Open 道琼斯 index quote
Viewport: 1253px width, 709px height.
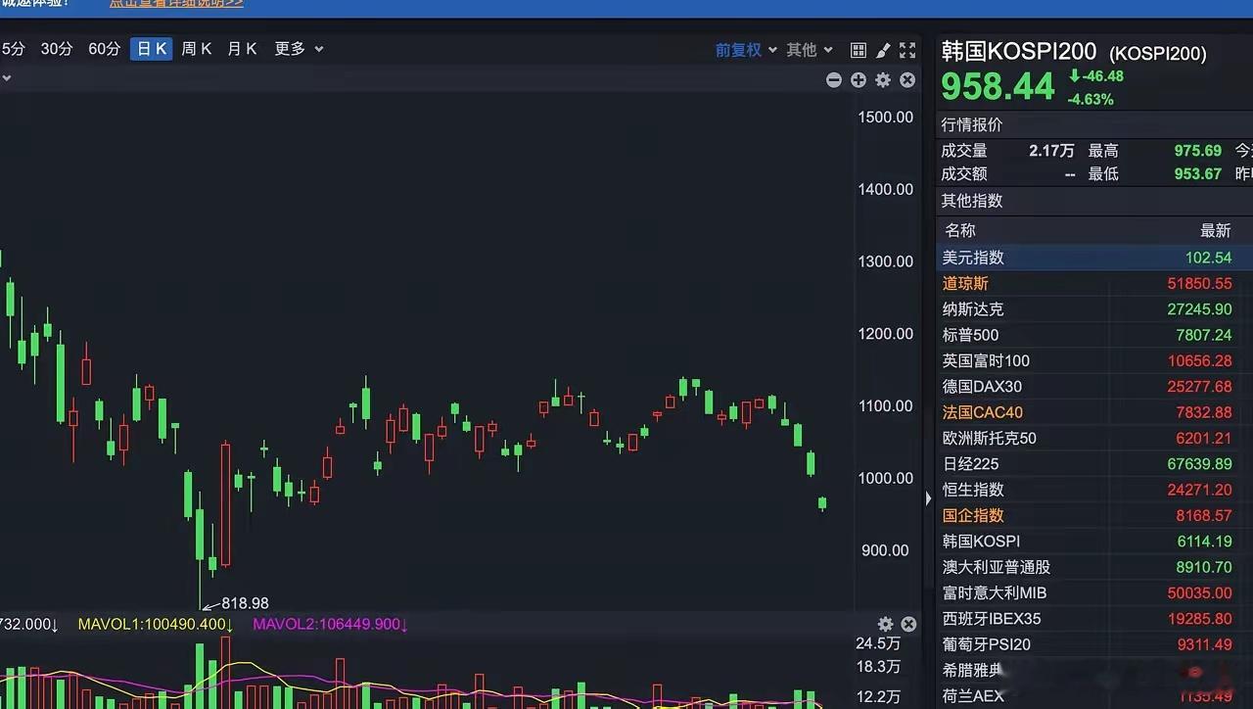[x=1094, y=283]
